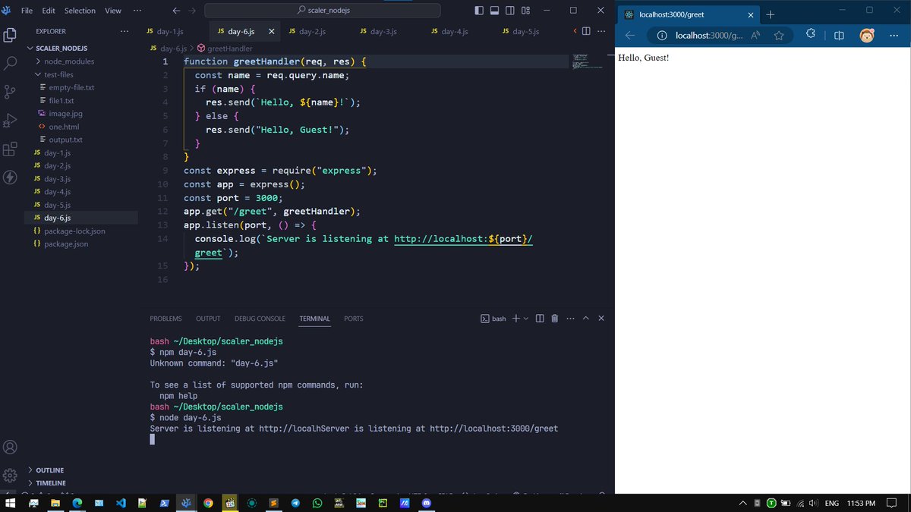The image size is (911, 512).
Task: Toggle the primary side bar layout icon
Action: [478, 11]
